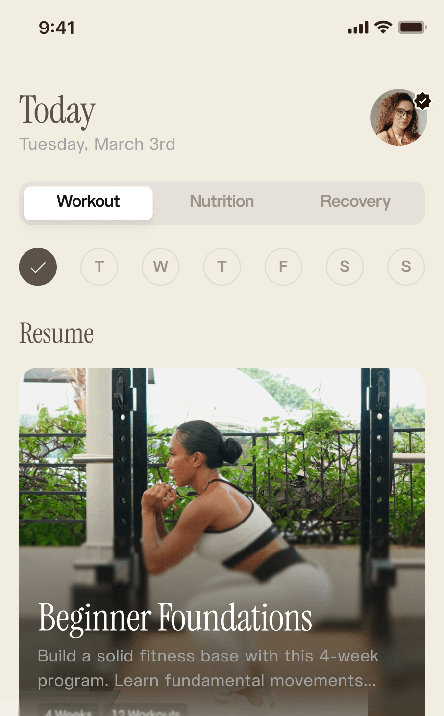Tap the program description text on the card

pyautogui.click(x=208, y=668)
